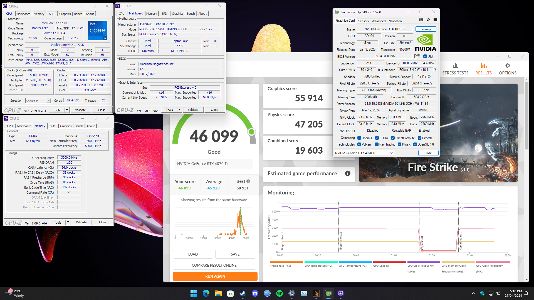Click COMPARE RESULT ONLINE button
The image size is (534, 300).
(214, 265)
